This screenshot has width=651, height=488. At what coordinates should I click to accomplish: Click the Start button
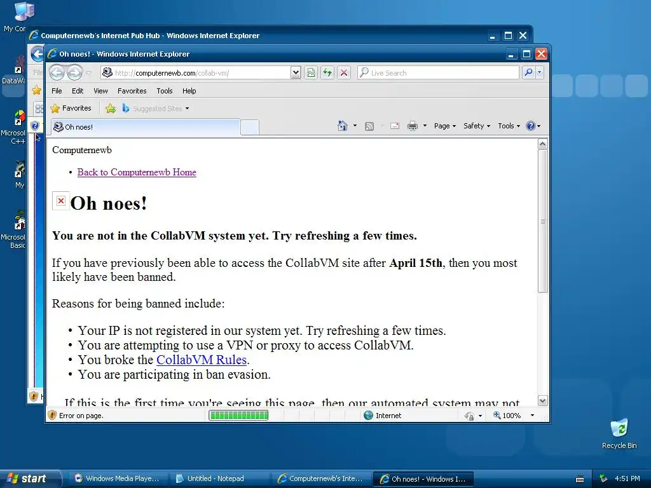point(30,478)
